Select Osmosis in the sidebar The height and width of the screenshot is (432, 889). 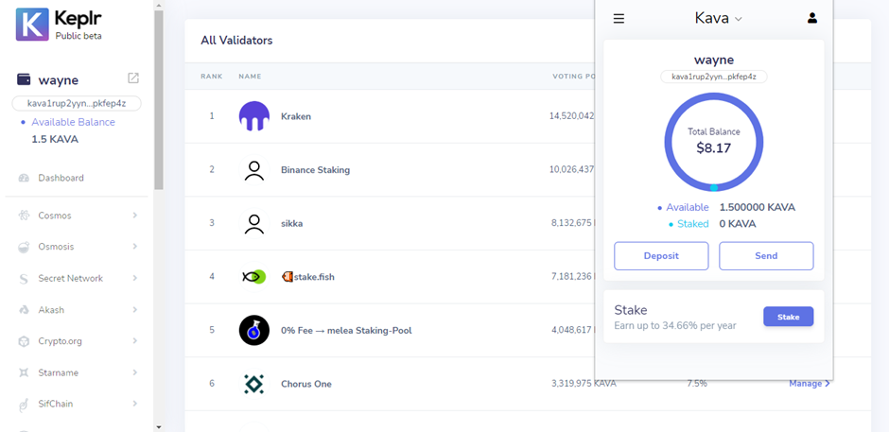point(56,247)
